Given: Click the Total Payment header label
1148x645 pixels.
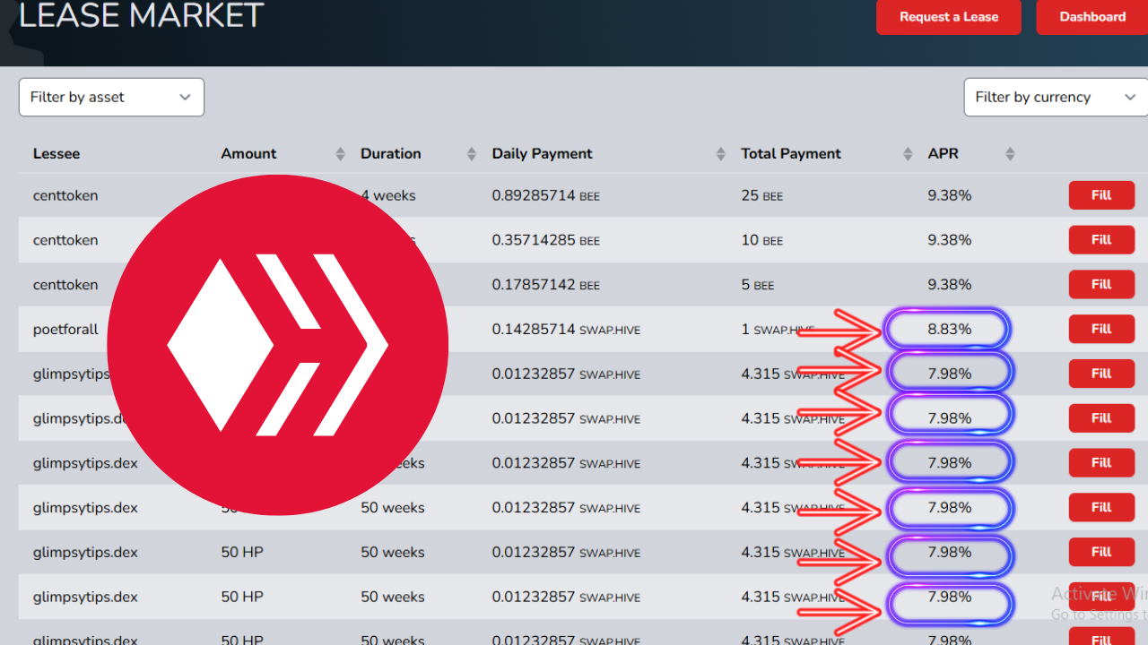Looking at the screenshot, I should pos(791,154).
